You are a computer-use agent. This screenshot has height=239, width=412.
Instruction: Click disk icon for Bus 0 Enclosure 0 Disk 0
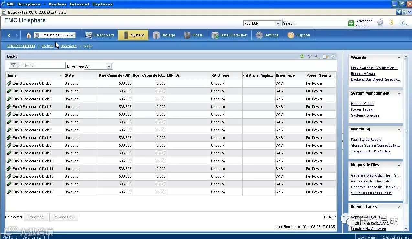point(9,83)
